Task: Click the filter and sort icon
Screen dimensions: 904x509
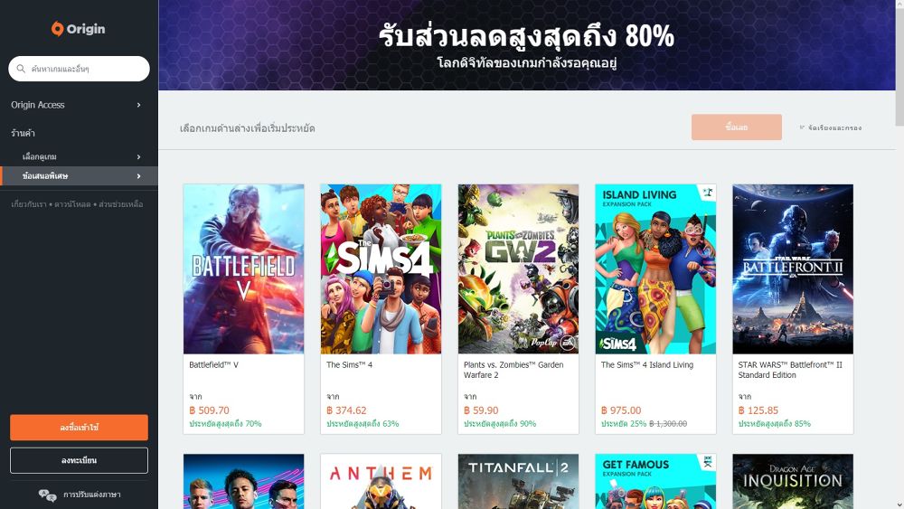Action: tap(802, 127)
